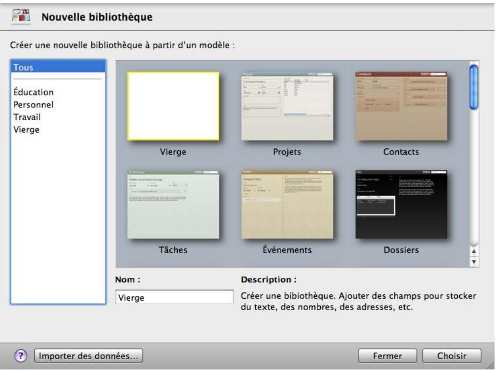Click the Nouvelle bibliothèque library icon

21,16
